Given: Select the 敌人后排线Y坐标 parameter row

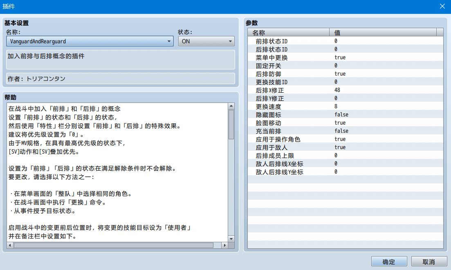Looking at the screenshot, I should [346, 172].
